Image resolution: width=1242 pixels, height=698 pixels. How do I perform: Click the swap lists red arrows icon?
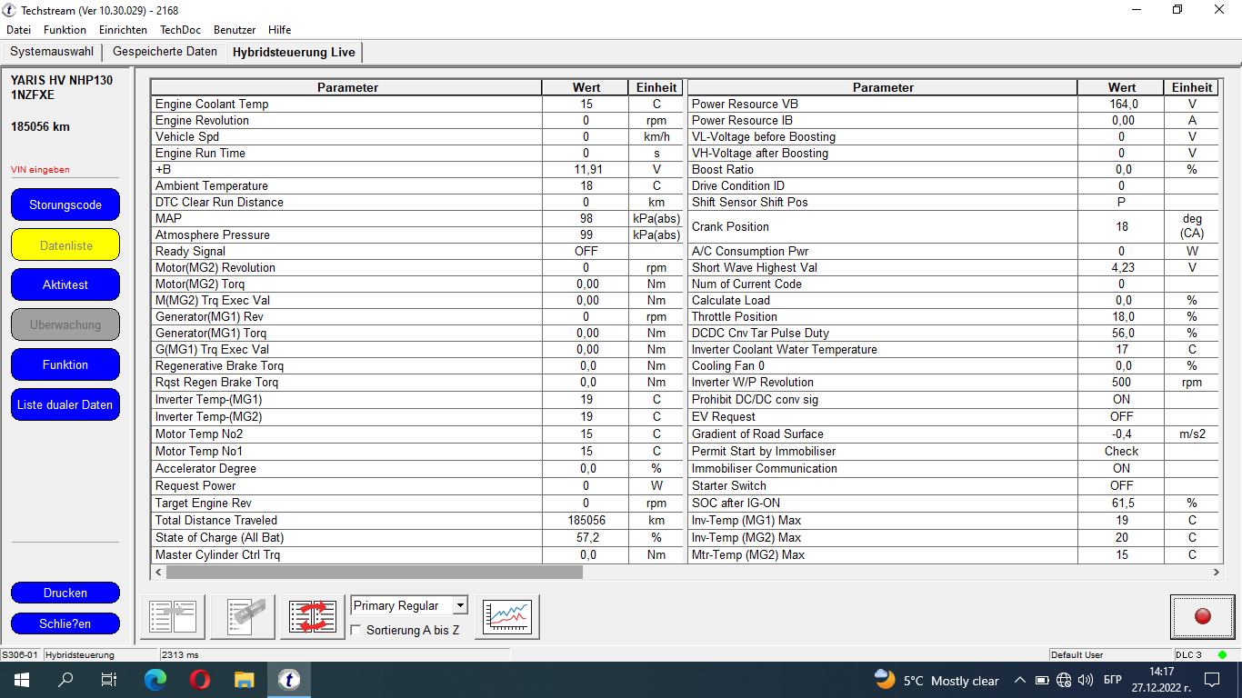(313, 617)
